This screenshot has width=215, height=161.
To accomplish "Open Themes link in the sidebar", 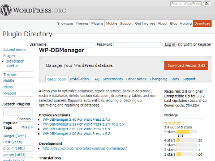I will (10, 75).
